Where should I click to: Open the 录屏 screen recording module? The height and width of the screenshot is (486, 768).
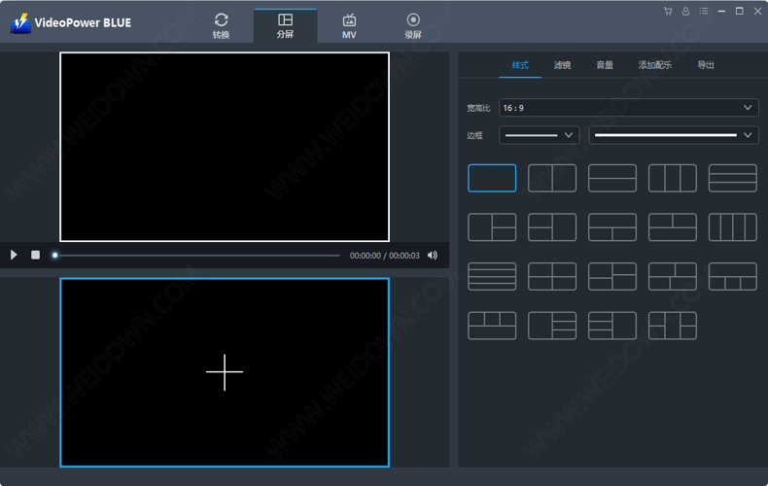click(413, 25)
